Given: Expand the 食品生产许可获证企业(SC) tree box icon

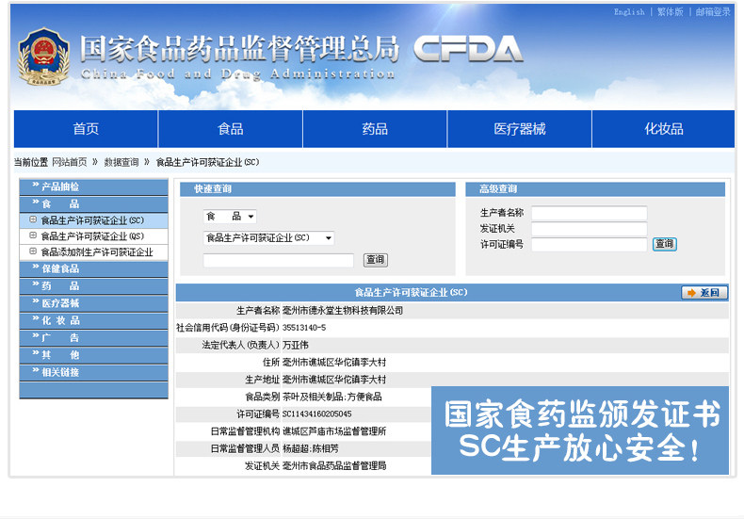Looking at the screenshot, I should coord(33,219).
